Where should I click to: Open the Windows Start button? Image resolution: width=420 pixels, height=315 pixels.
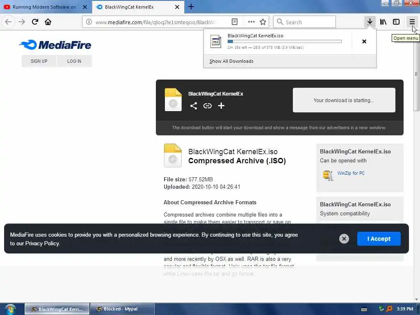10,309
